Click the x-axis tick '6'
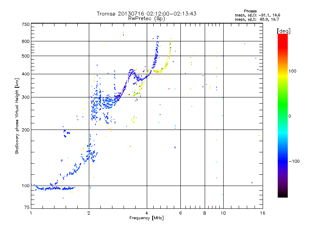 180,213
